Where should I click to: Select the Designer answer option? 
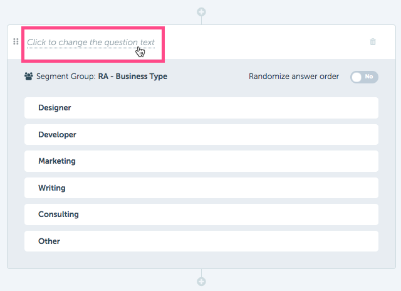click(x=201, y=108)
